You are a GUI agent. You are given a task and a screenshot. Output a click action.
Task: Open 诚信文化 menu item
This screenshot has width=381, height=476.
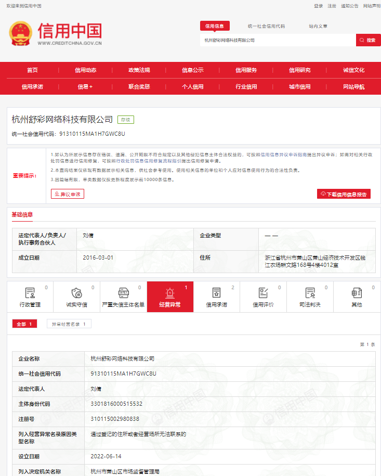pyautogui.click(x=353, y=70)
